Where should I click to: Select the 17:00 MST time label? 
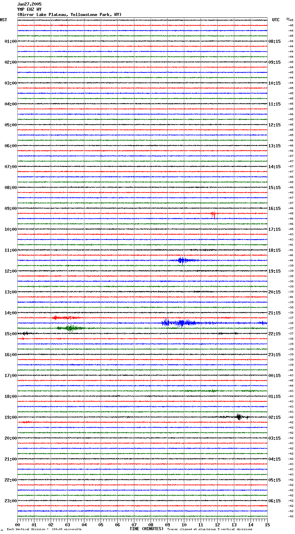pos(11,376)
